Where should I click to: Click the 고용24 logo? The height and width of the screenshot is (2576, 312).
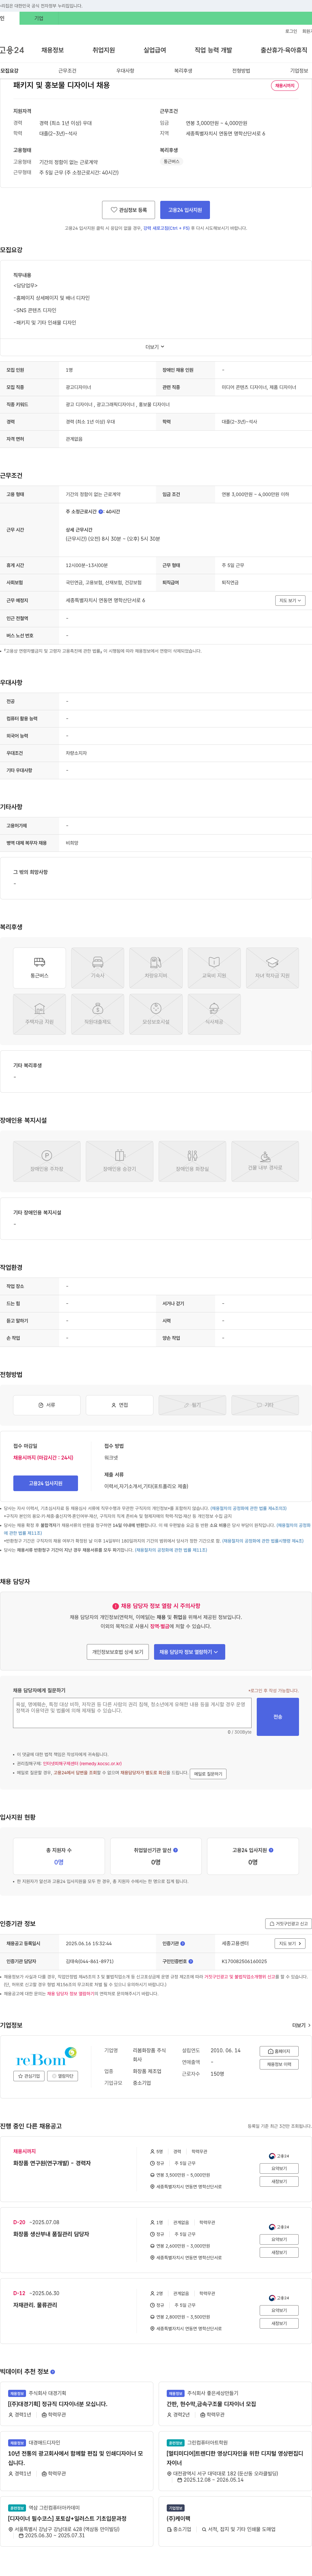[12, 50]
